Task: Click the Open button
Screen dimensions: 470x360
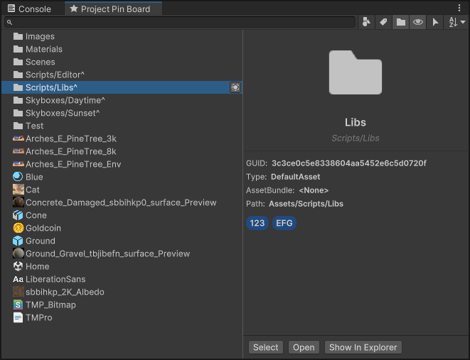Action: [x=304, y=347]
